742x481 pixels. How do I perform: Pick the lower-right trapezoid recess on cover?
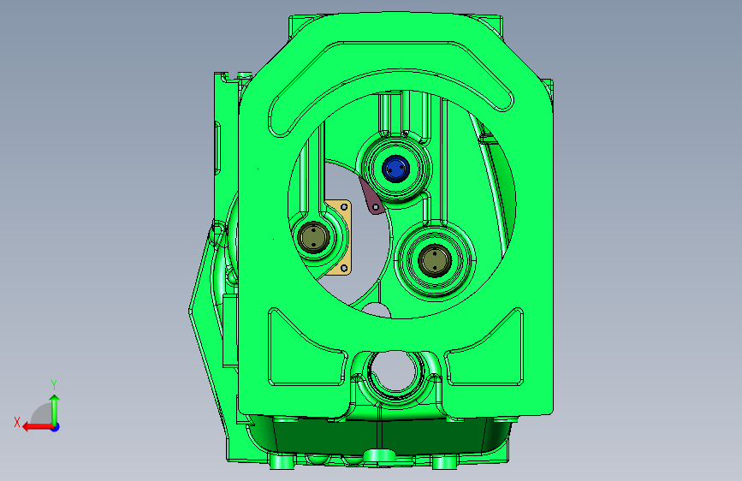(484, 348)
